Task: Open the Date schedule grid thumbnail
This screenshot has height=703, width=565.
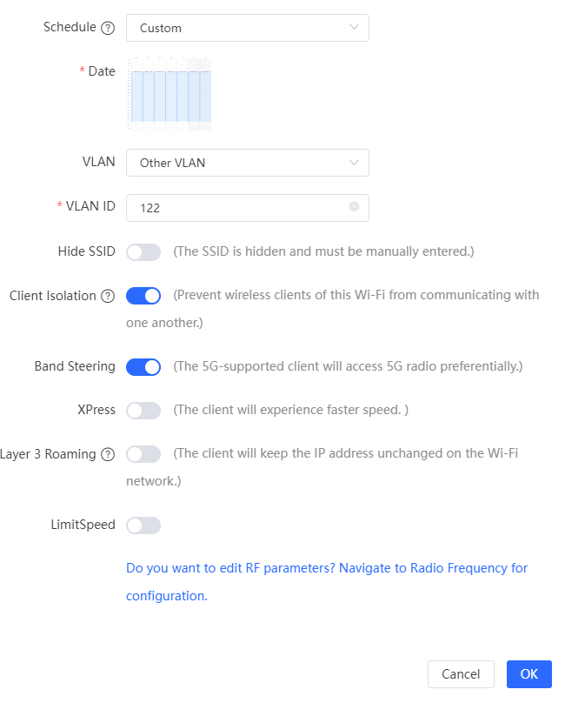Action: 169,94
